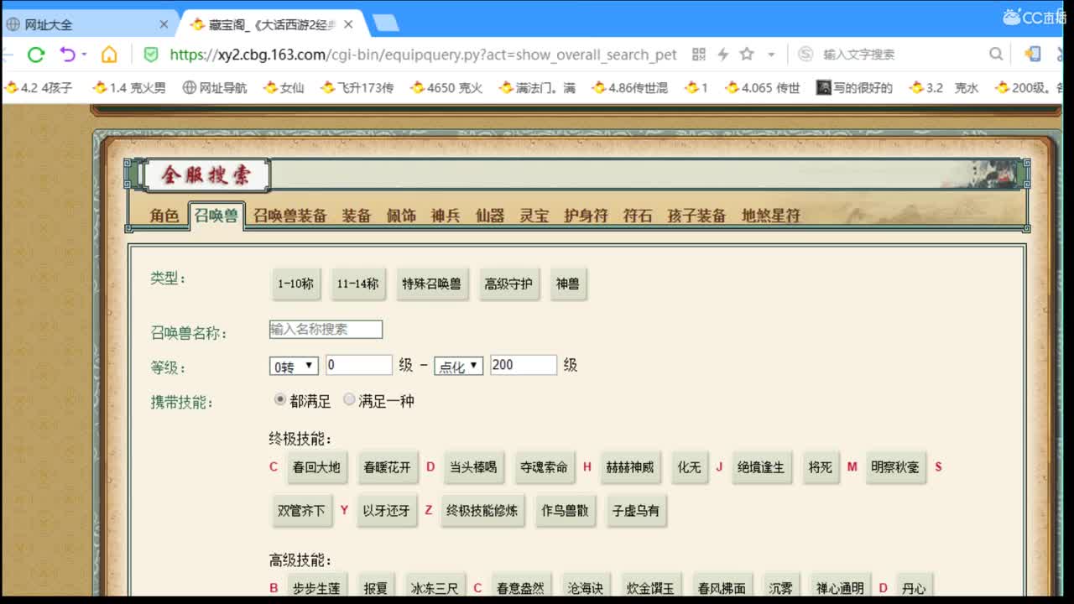1074x604 pixels.
Task: Open the 点化 level dropdown
Action: coord(458,366)
